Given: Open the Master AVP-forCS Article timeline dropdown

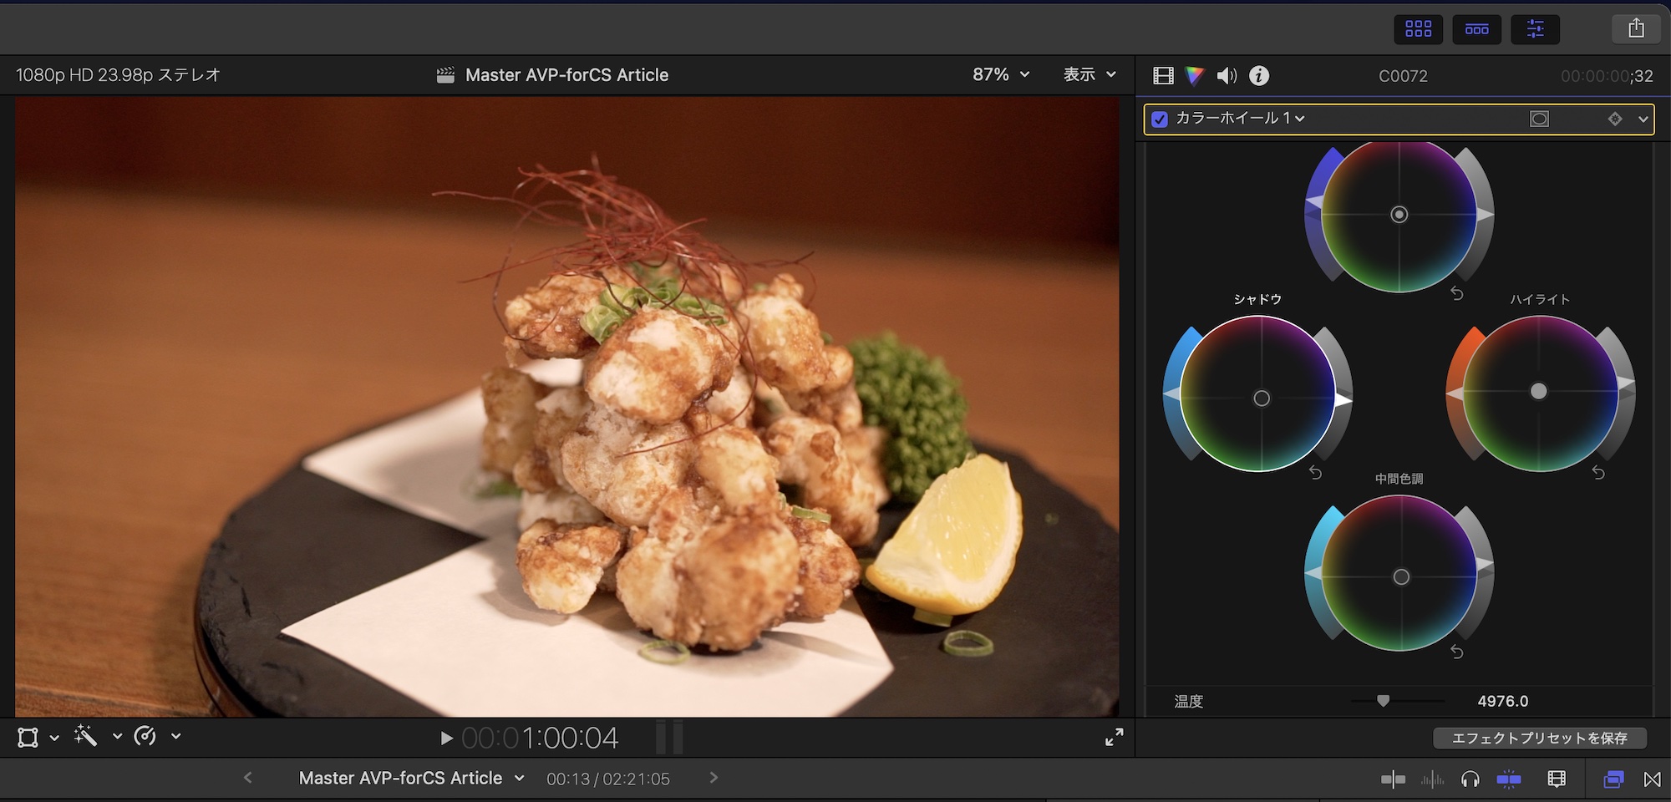Looking at the screenshot, I should coord(411,779).
